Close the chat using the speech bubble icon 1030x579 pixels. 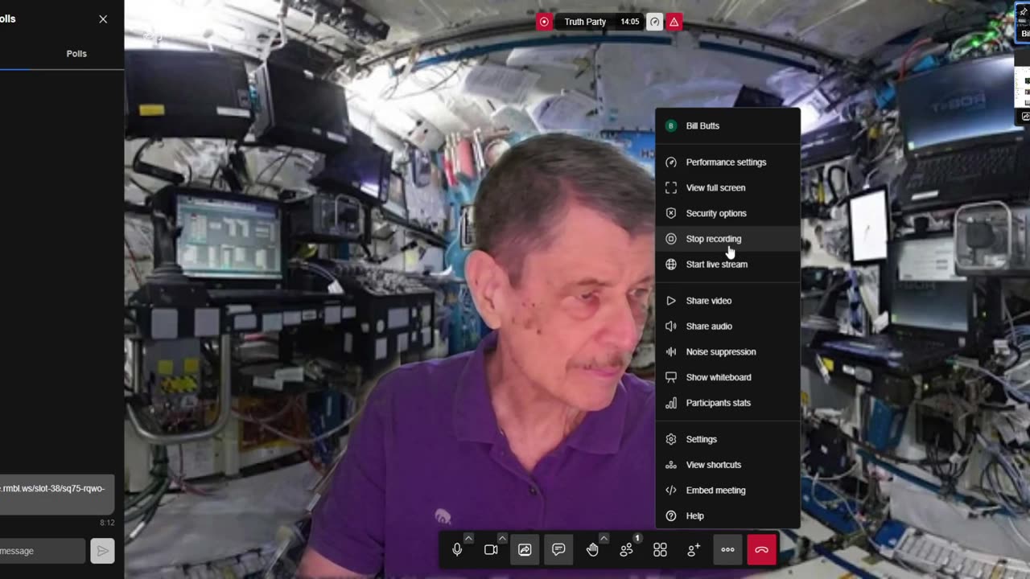click(558, 550)
